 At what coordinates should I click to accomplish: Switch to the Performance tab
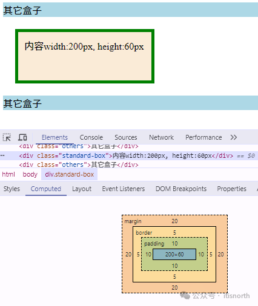pos(203,137)
